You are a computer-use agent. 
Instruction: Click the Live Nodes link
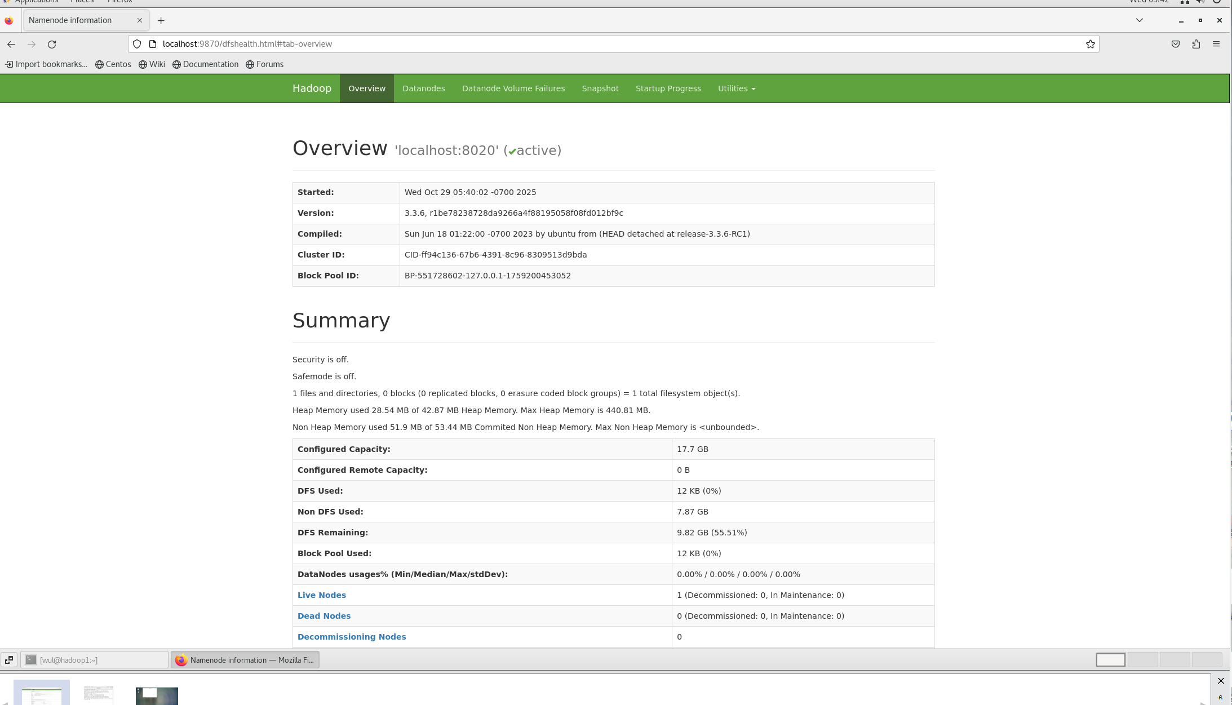(x=322, y=595)
